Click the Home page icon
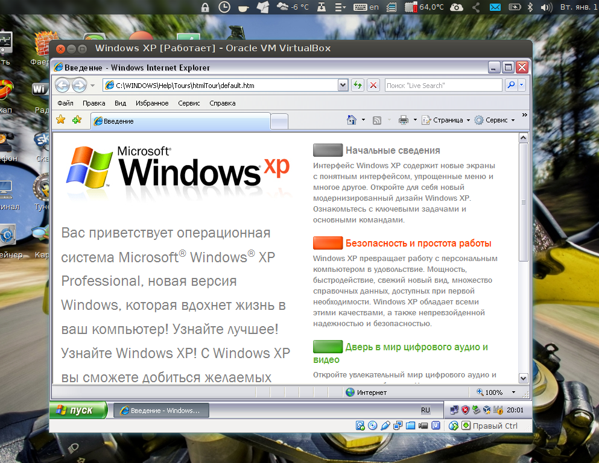 352,120
